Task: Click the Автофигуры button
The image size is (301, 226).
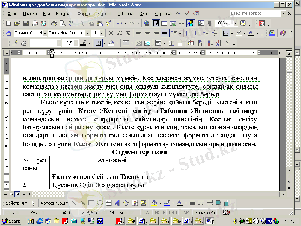Action: [54, 203]
